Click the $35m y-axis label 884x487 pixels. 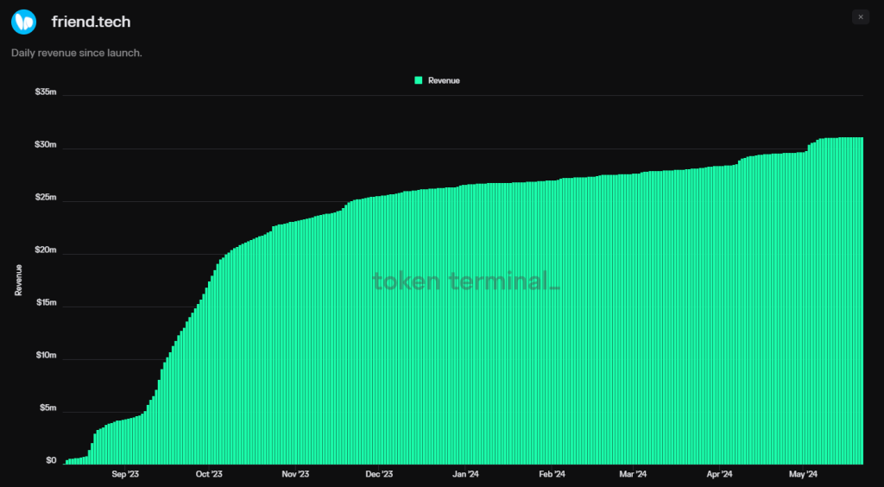click(46, 92)
